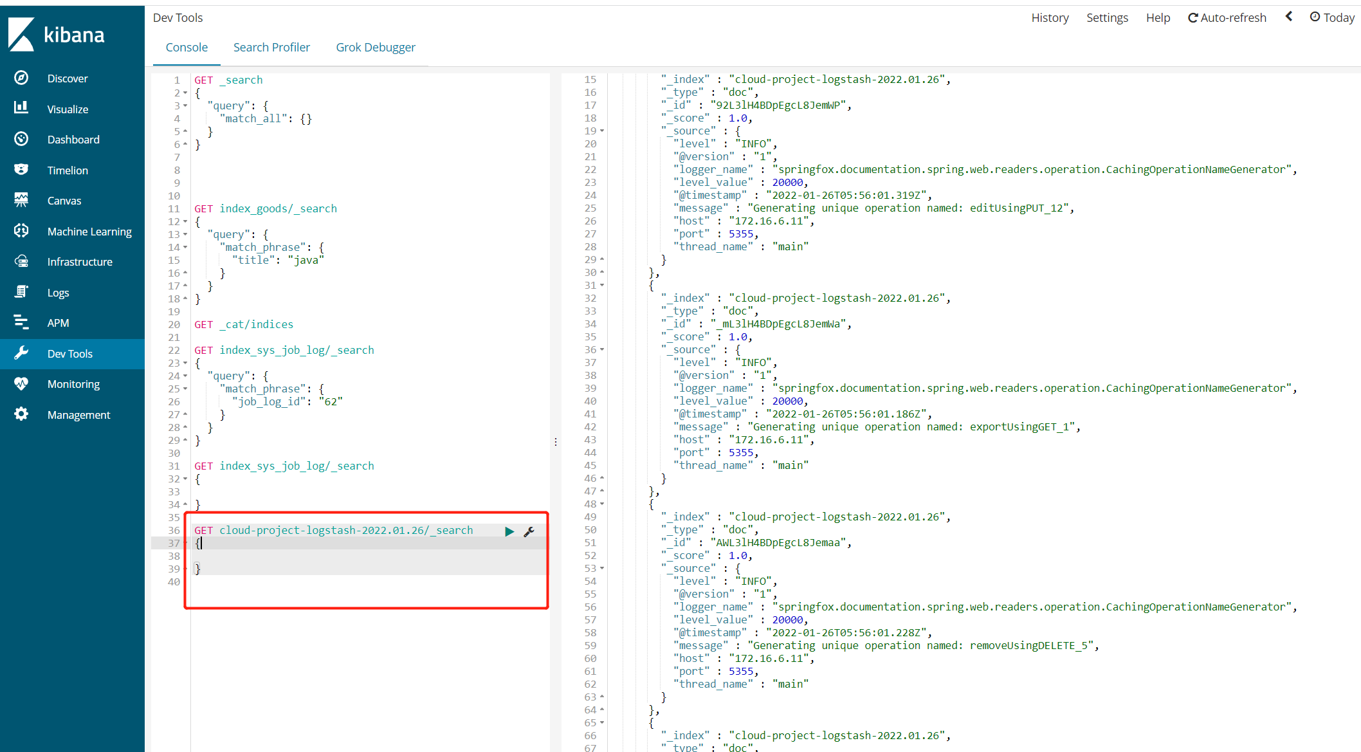1361x752 pixels.
Task: Open Infrastructure icon in sidebar
Action: pyautogui.click(x=21, y=261)
